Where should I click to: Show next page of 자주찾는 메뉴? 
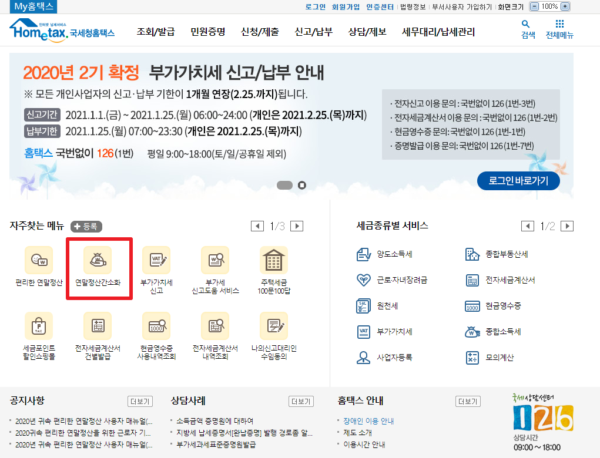coord(297,226)
